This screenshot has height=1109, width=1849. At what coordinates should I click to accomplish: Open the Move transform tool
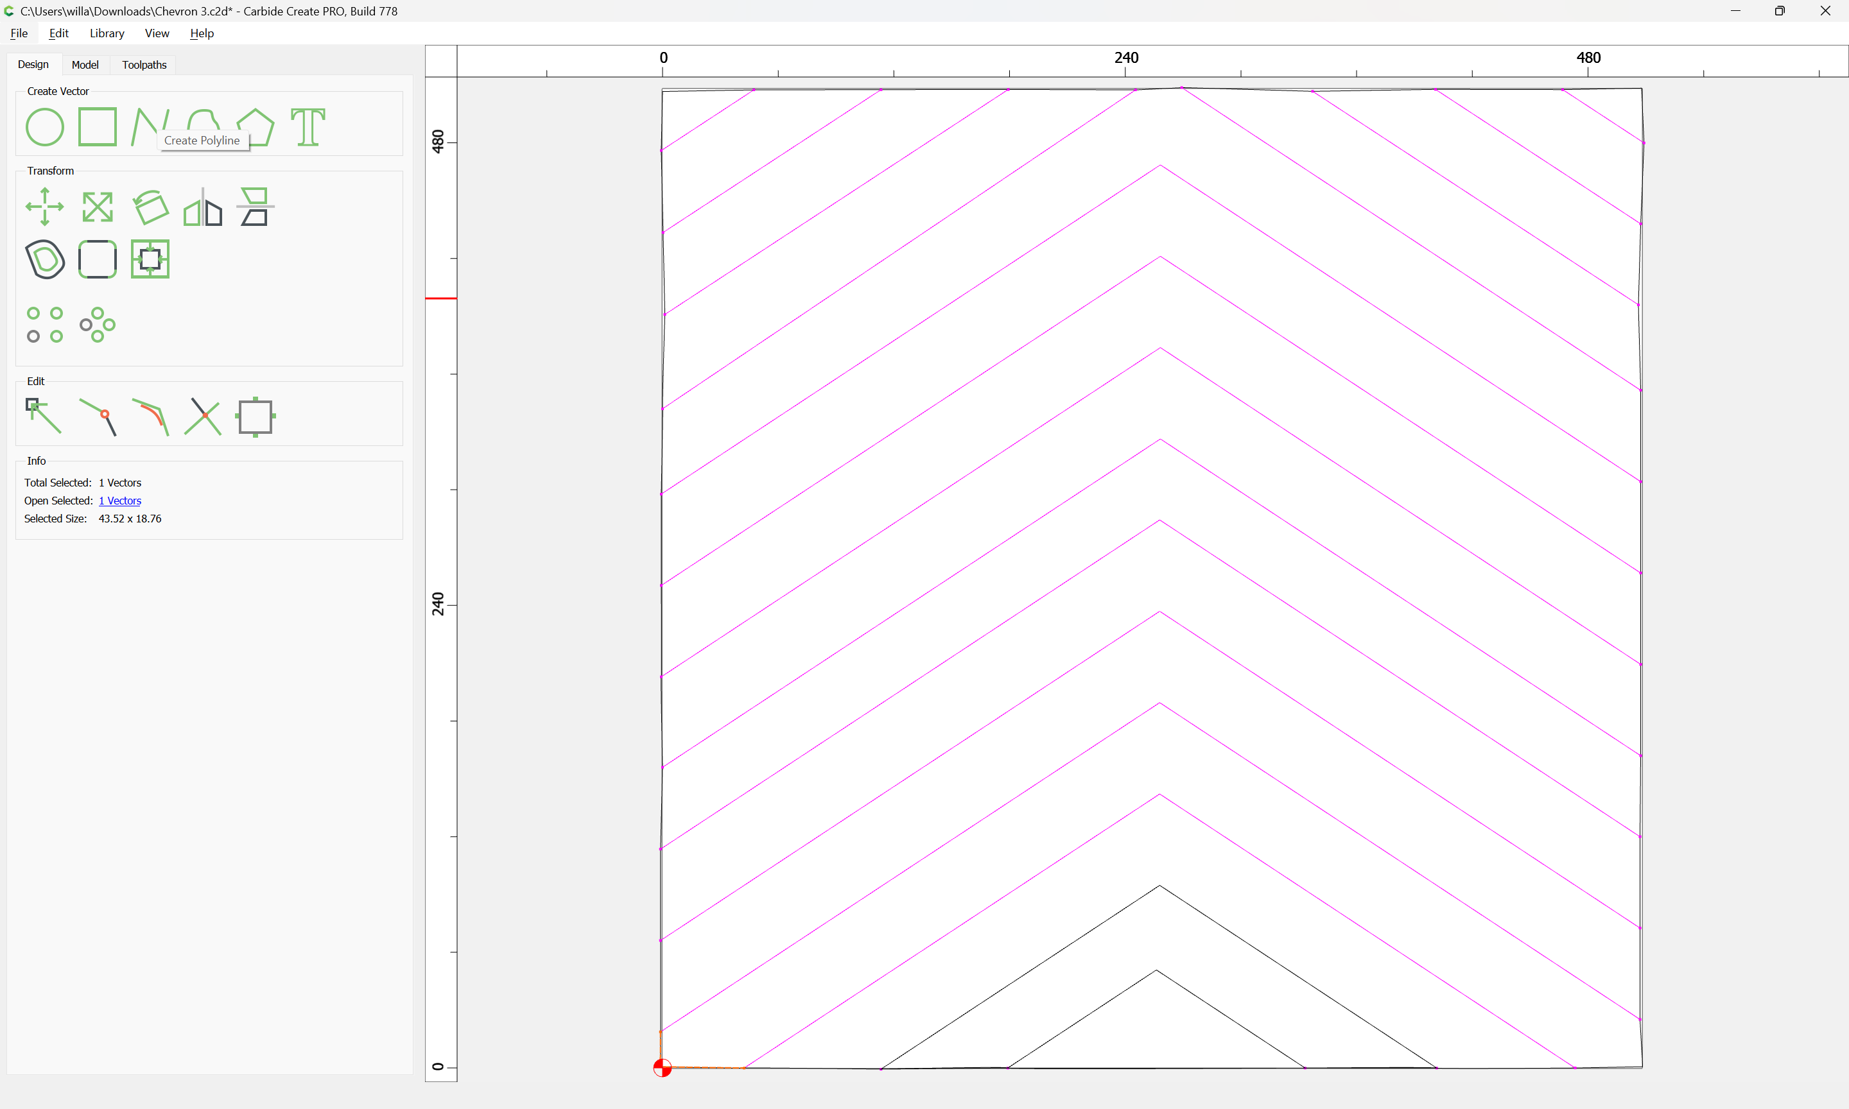click(45, 207)
